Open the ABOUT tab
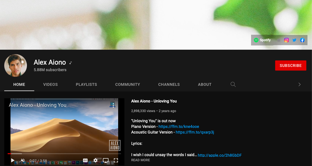 coord(205,84)
